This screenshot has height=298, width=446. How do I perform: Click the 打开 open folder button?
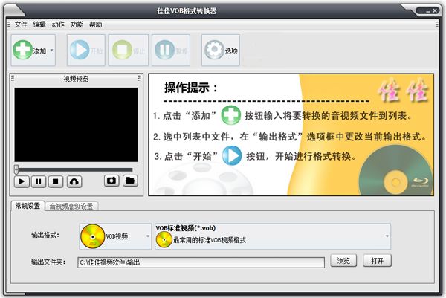(x=377, y=260)
